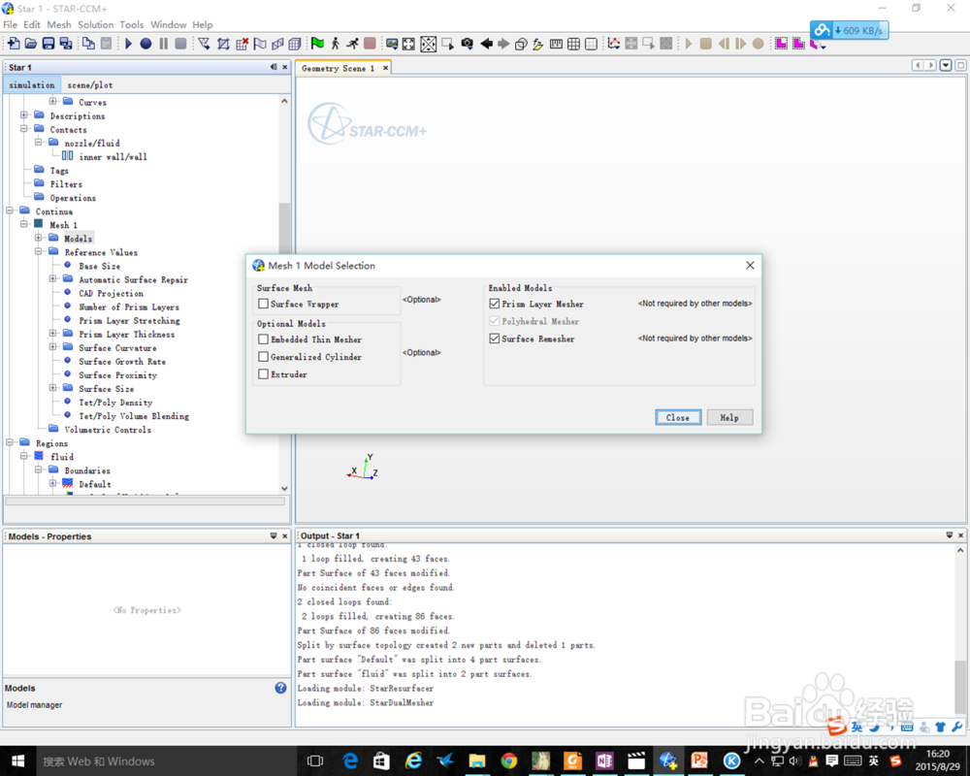Expand the Models folder node
The width and height of the screenshot is (970, 776).
[39, 238]
